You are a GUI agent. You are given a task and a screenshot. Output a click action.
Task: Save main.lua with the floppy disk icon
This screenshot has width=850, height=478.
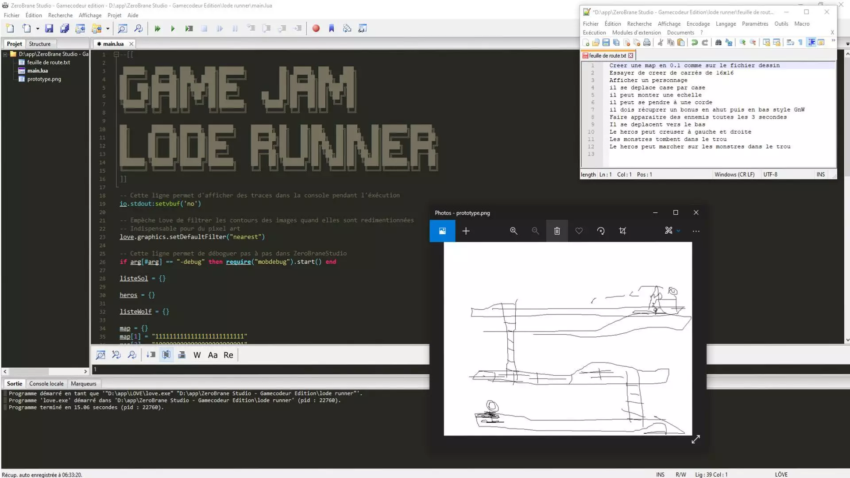pyautogui.click(x=49, y=29)
